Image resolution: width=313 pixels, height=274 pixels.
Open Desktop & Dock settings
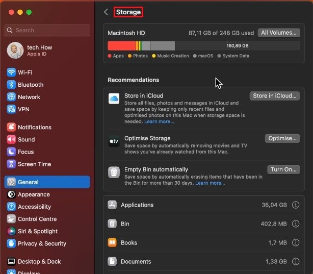pos(47,261)
